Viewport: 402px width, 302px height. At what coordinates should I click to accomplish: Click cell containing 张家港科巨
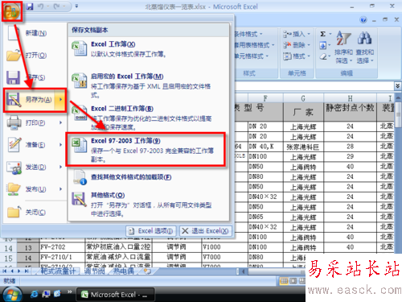(303, 147)
